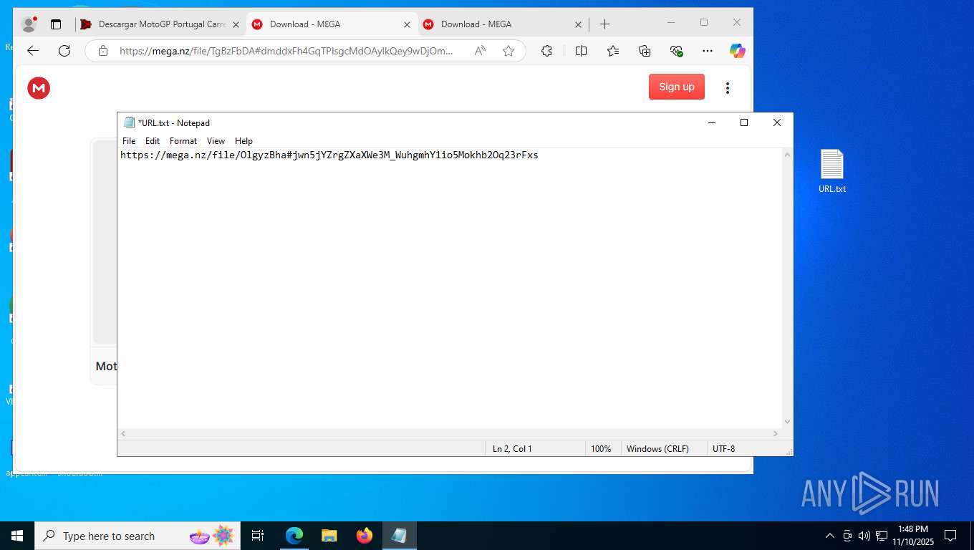Click the Notepad vertical scrollbar down arrow
Screen dimensions: 974x550
pos(788,422)
